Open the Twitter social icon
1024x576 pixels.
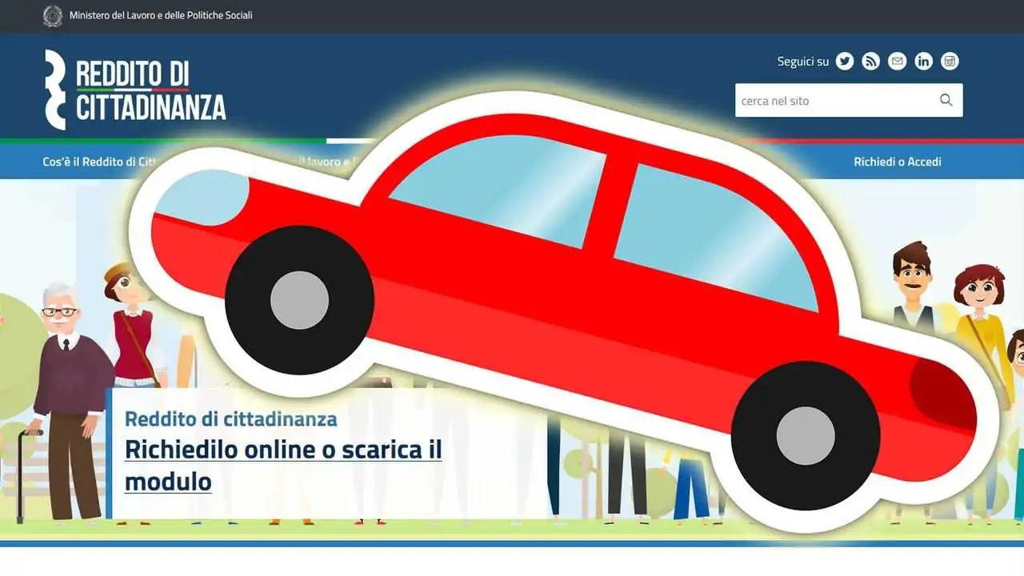[x=845, y=61]
